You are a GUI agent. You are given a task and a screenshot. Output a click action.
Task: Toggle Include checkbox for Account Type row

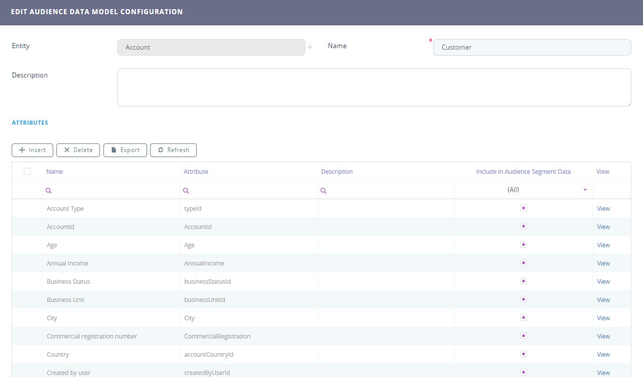(x=523, y=208)
